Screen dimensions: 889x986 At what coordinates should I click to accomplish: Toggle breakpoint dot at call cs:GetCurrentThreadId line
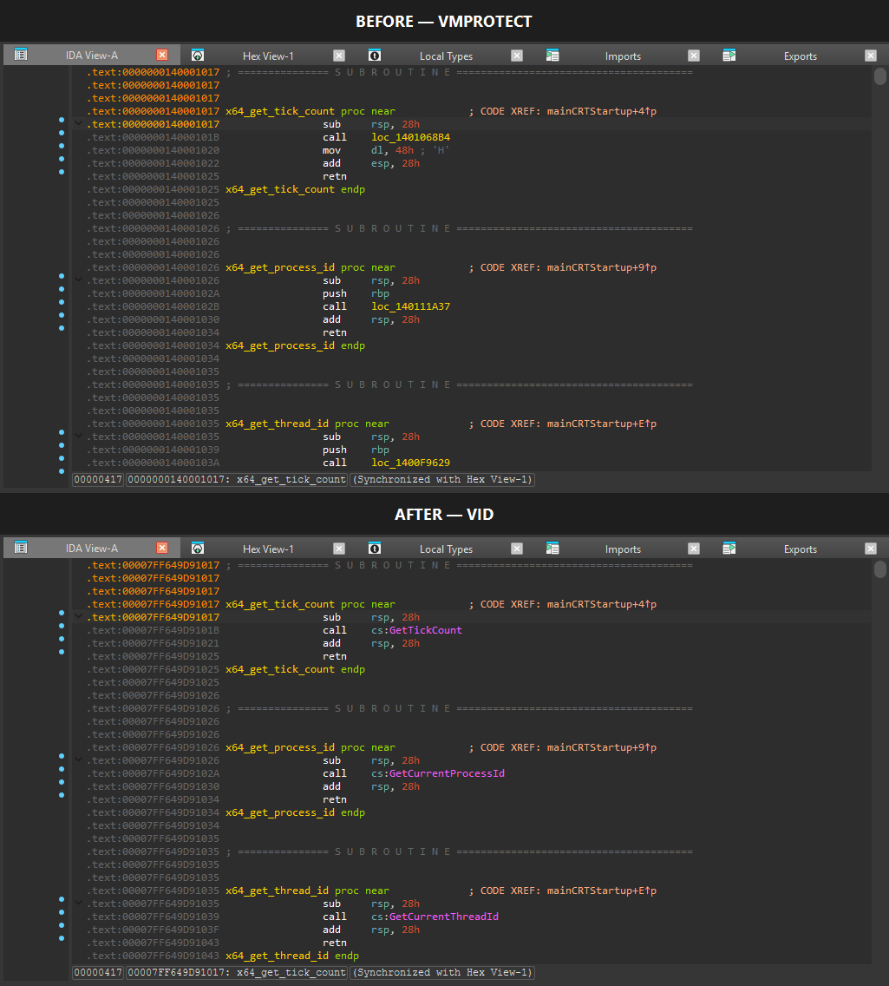click(62, 912)
